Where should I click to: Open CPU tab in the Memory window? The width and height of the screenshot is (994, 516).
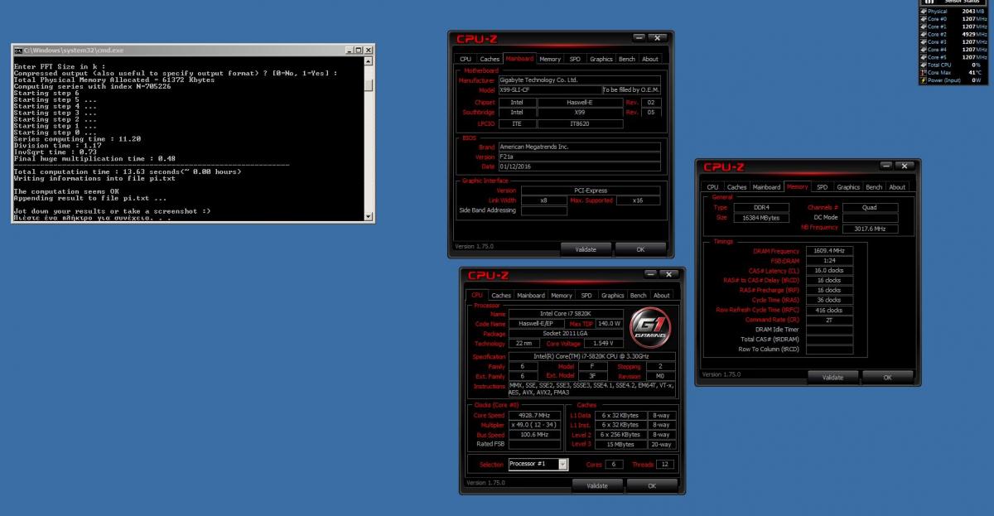click(712, 187)
